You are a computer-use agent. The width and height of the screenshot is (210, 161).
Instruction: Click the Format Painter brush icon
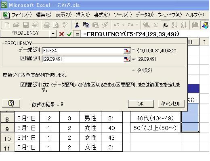click(x=105, y=25)
